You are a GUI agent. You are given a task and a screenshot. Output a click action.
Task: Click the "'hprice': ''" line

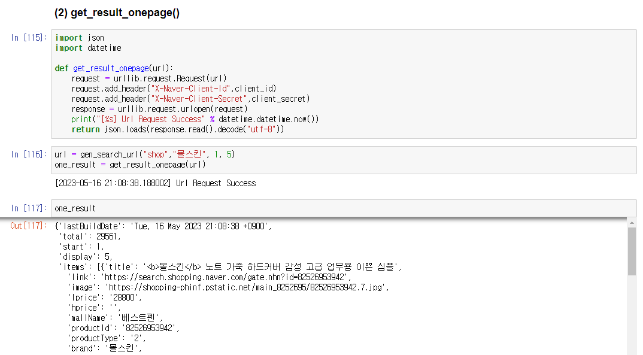click(x=94, y=308)
